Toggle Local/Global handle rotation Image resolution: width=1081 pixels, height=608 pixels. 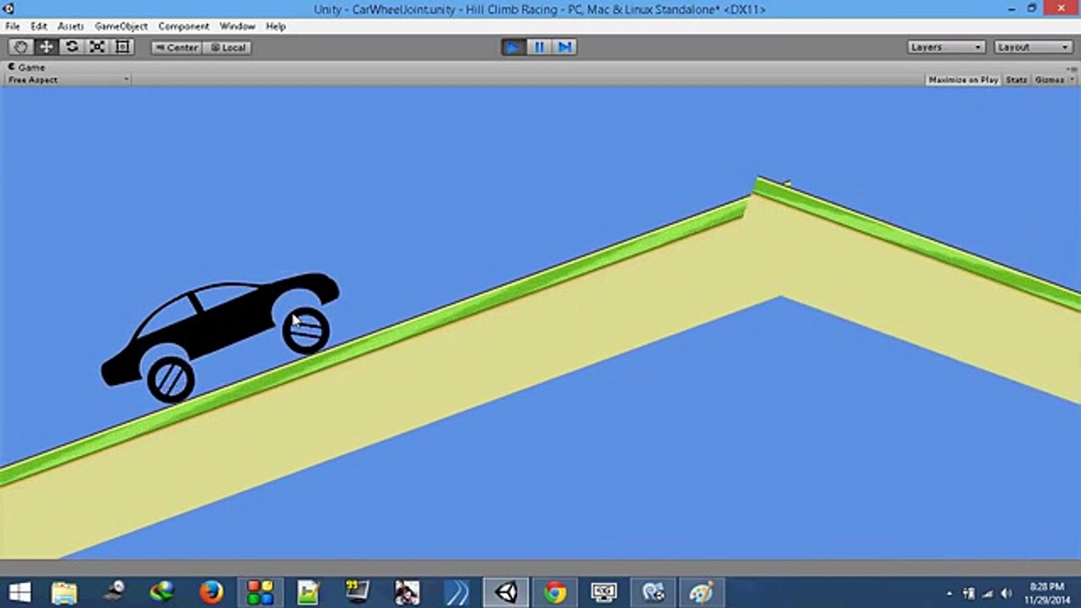tap(227, 48)
